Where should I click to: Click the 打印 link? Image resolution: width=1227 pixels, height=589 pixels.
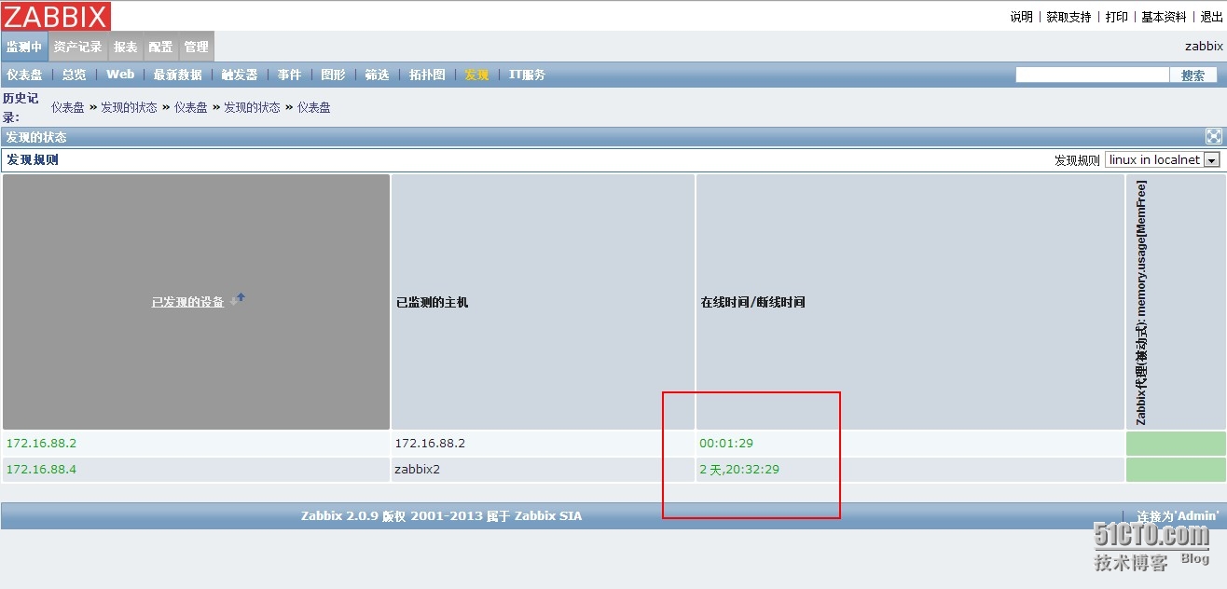point(1116,17)
